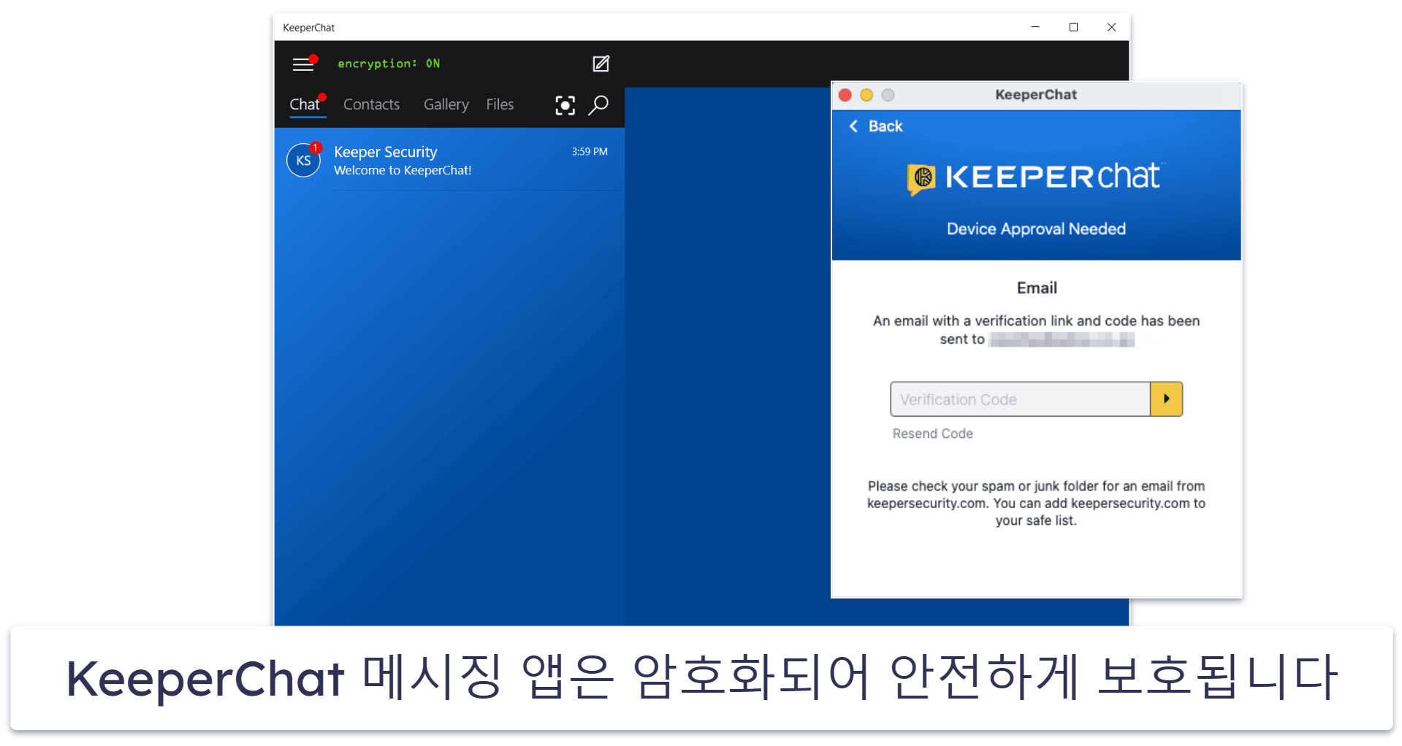Zoom the Mac KeeperChat window with the grey button
Image resolution: width=1402 pixels, height=746 pixels.
888,95
